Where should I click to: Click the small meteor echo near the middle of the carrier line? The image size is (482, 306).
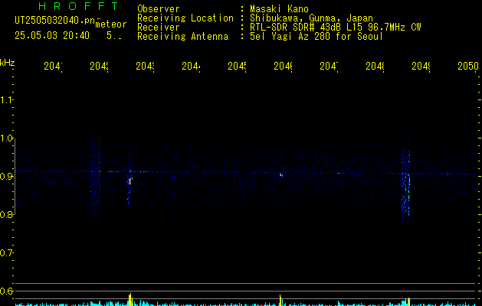280,174
